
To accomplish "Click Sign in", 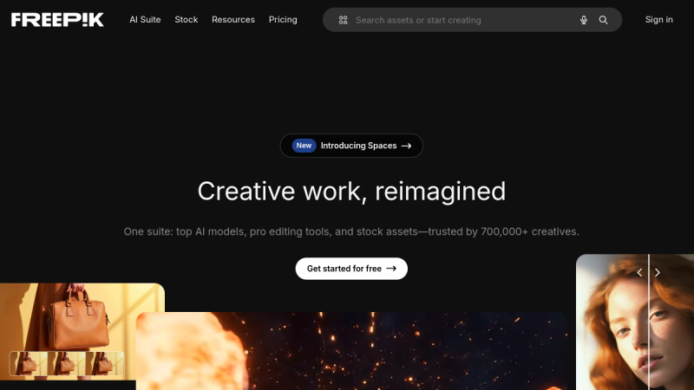I will tap(659, 19).
